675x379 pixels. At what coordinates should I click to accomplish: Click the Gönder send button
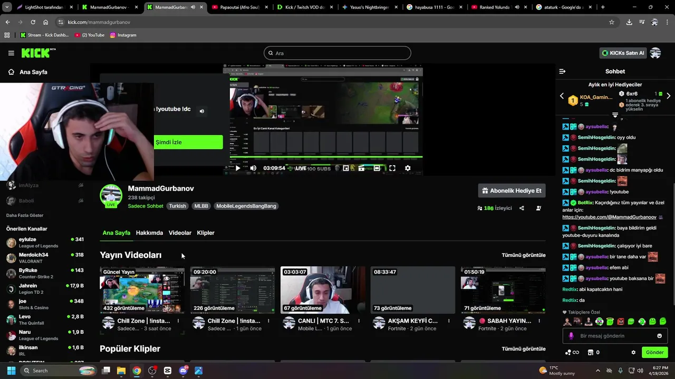point(654,353)
